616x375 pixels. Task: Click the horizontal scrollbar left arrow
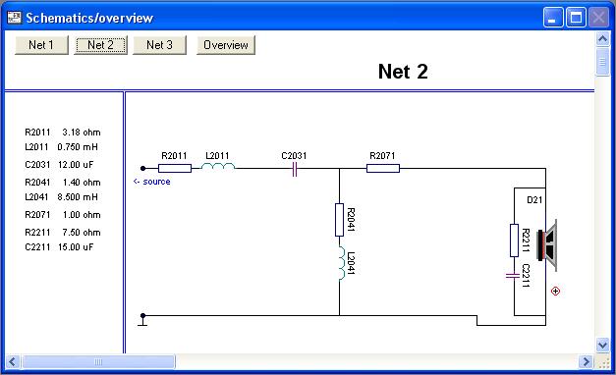[x=12, y=361]
